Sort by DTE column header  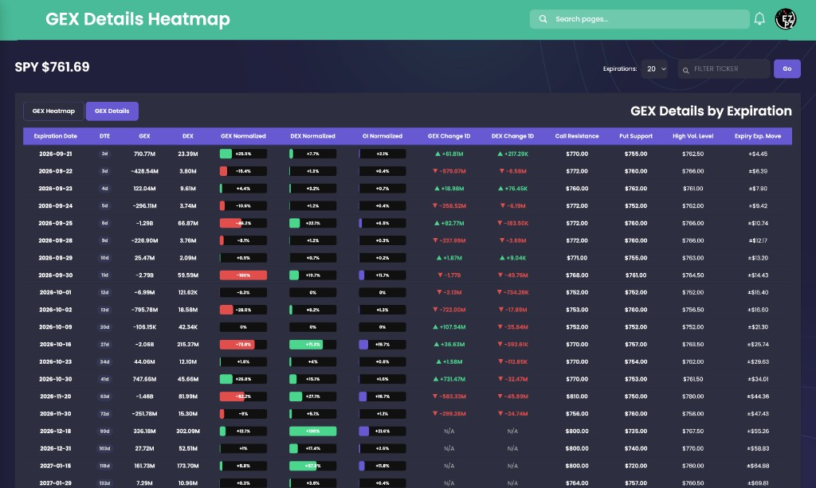[x=104, y=136]
